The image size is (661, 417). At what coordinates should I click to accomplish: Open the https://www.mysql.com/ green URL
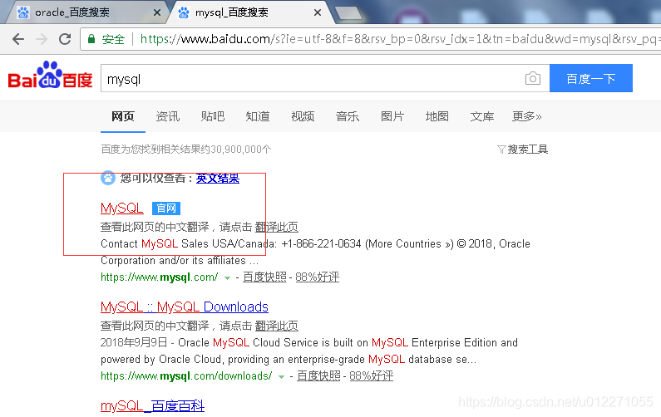[x=160, y=277]
